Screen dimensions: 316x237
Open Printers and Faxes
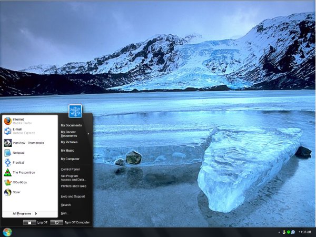click(75, 186)
